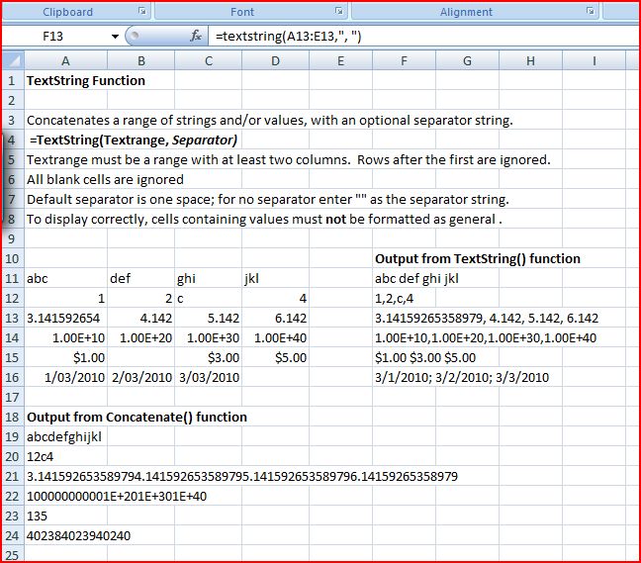Expand the Name Box dropdown arrow
This screenshot has width=641, height=563.
coord(115,36)
